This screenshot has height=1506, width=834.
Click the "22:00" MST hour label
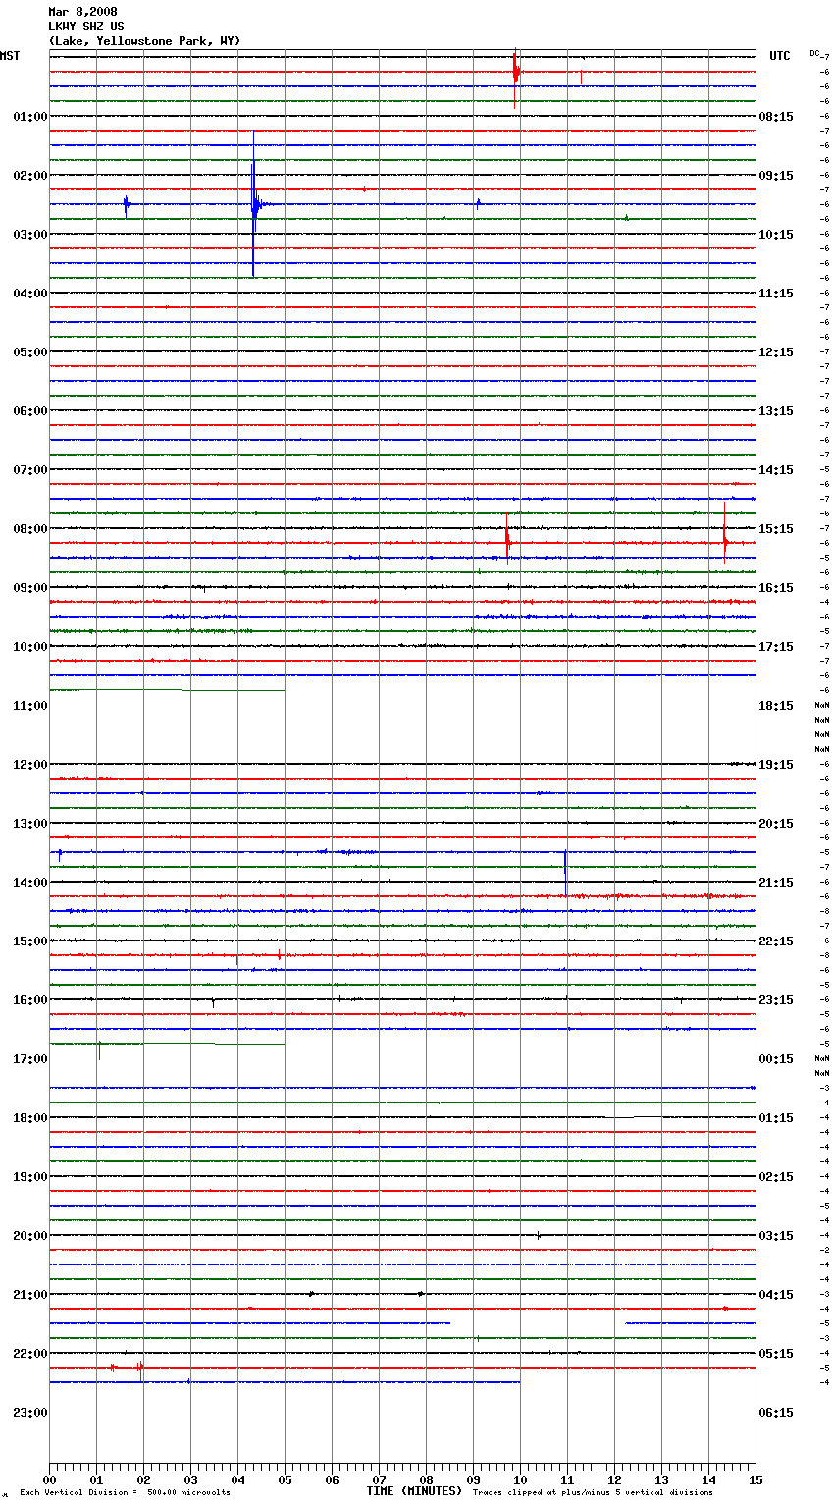[x=30, y=1354]
